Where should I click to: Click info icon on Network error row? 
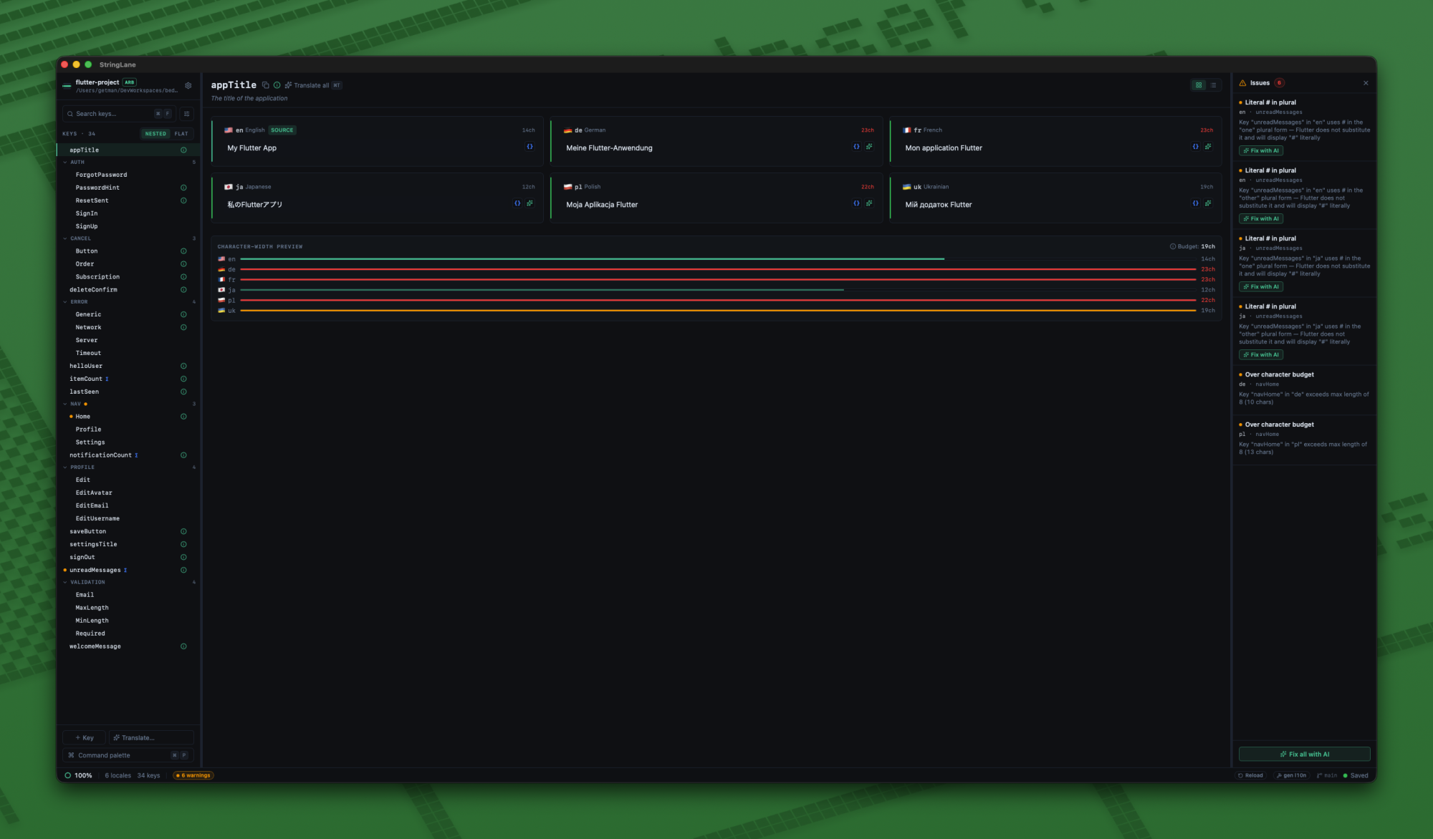(183, 327)
